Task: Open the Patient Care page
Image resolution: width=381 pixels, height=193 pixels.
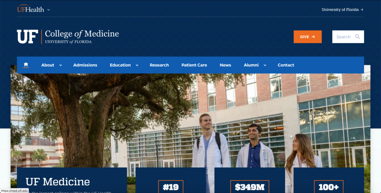Action: (194, 65)
